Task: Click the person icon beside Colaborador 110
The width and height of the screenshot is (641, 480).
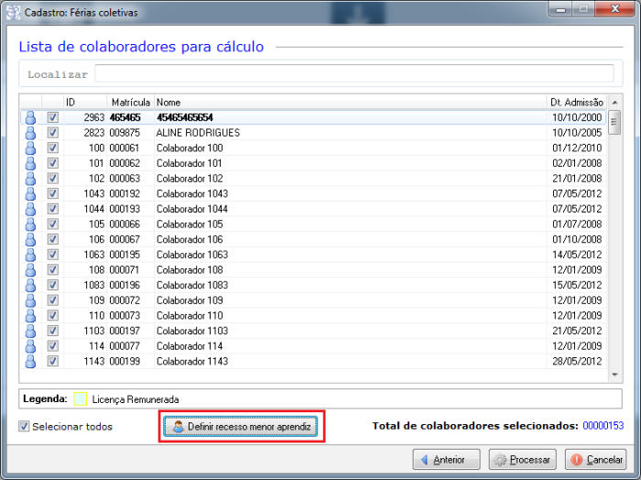Action: pyautogui.click(x=30, y=315)
